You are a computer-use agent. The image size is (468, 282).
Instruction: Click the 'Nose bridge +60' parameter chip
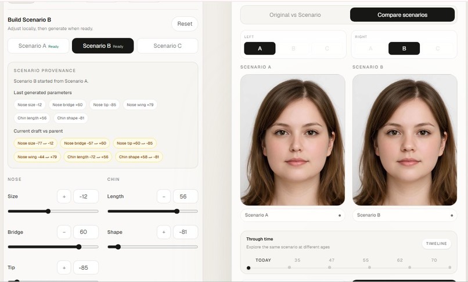(x=67, y=105)
